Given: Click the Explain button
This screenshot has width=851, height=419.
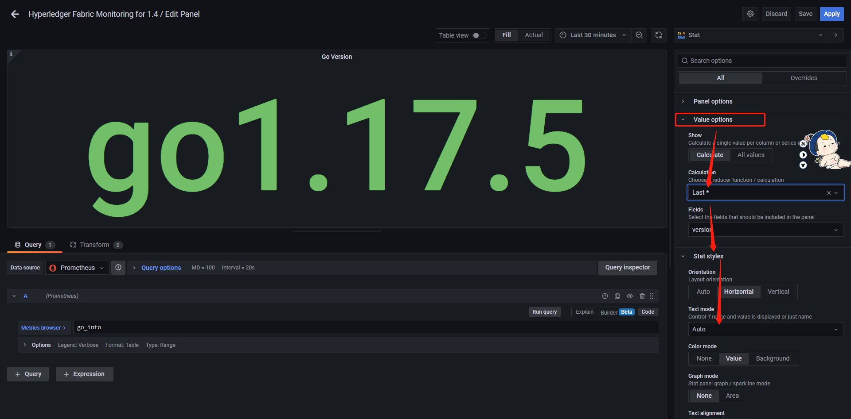Looking at the screenshot, I should [x=584, y=312].
